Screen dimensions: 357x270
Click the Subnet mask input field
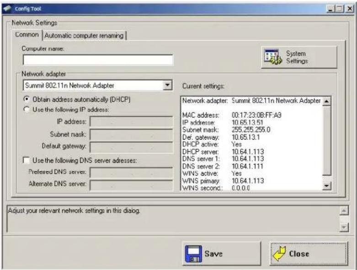pos(131,135)
